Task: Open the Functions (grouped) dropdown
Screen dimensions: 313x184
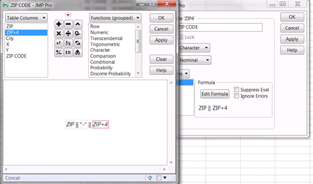Action: pyautogui.click(x=115, y=18)
